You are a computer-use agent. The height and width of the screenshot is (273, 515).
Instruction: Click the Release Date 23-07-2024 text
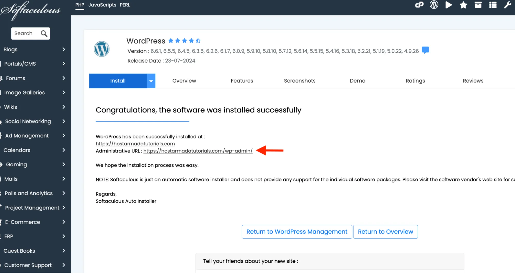161,61
